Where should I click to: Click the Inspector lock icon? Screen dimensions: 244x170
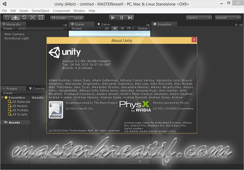[x=236, y=24]
